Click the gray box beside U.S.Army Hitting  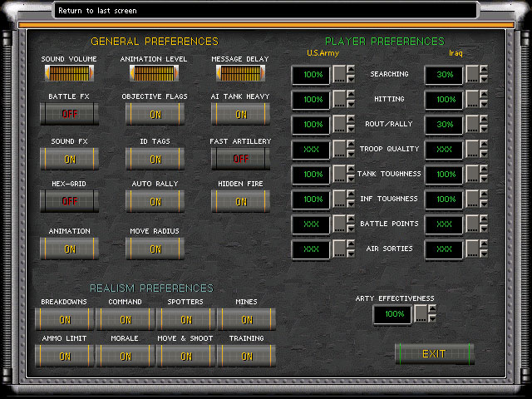tap(339, 99)
